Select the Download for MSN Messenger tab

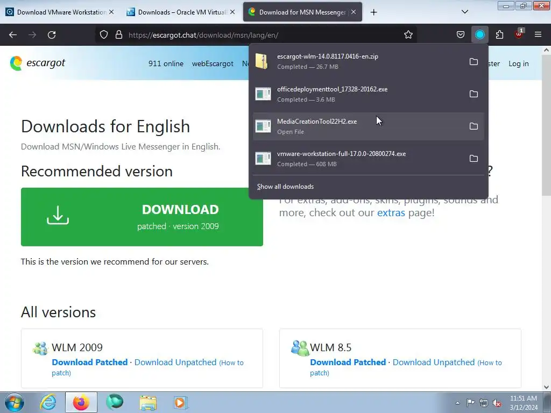(302, 12)
